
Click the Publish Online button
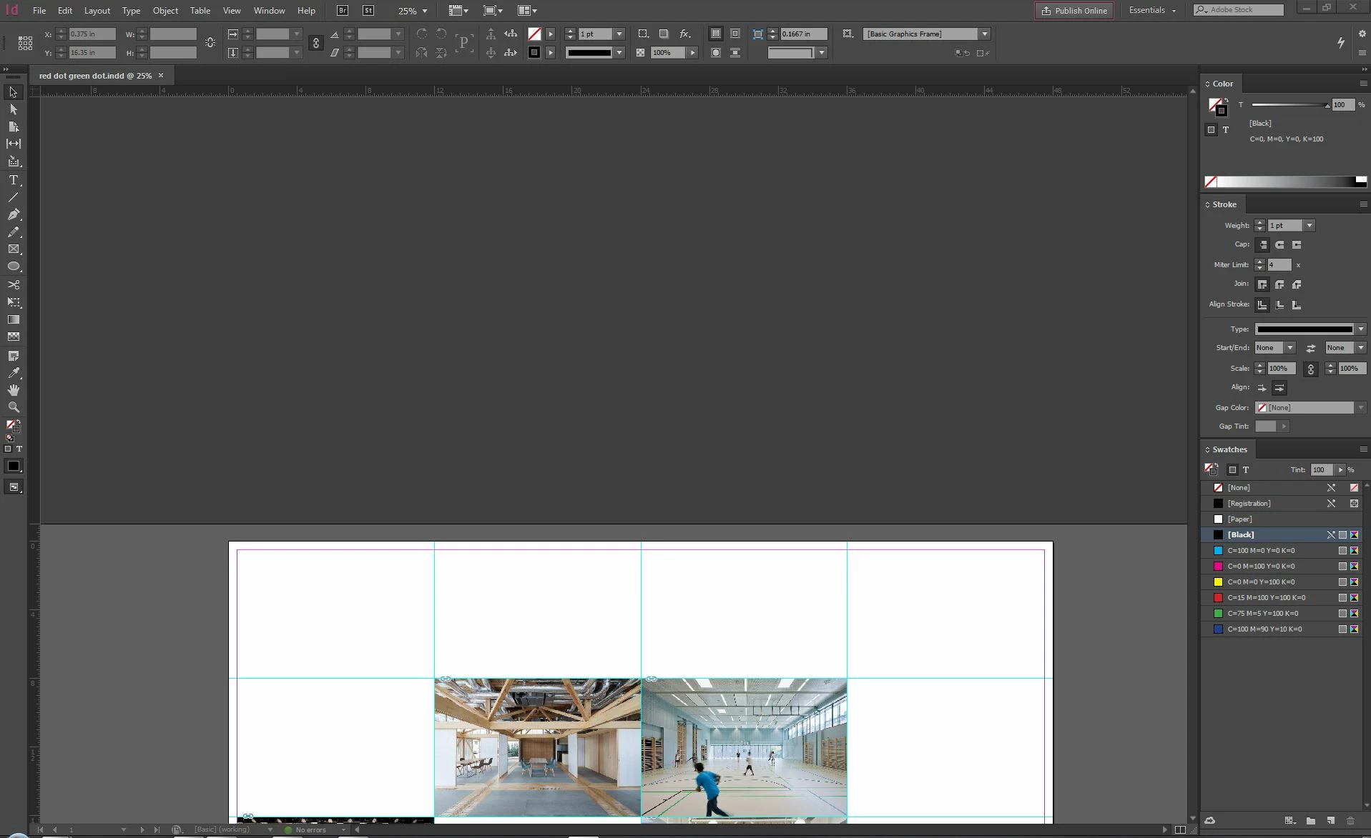click(x=1073, y=11)
